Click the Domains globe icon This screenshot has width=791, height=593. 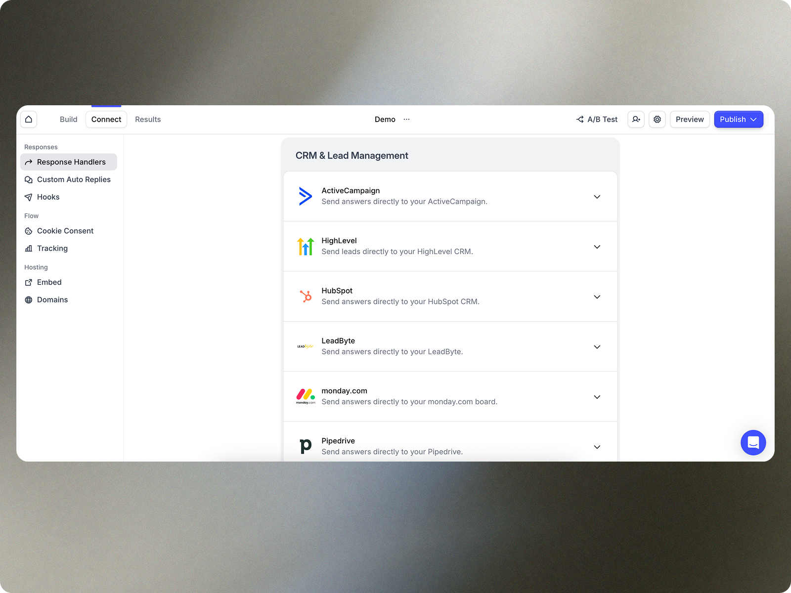(29, 300)
